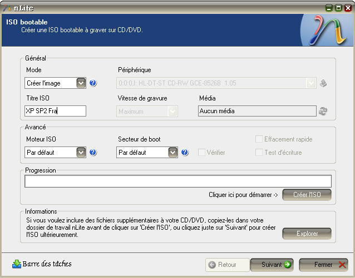The width and height of the screenshot is (355, 278).
Task: Click the Explorer button
Action: click(x=307, y=234)
